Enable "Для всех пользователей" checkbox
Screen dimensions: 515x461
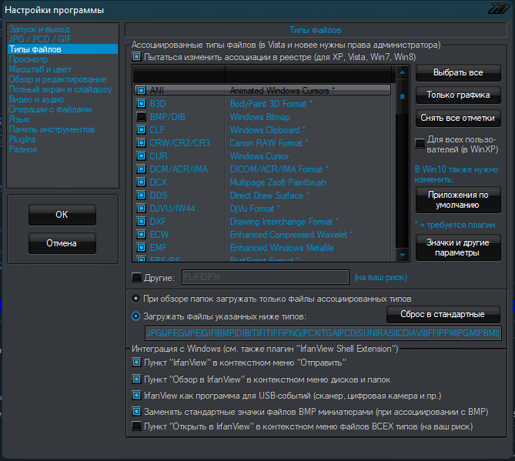420,142
